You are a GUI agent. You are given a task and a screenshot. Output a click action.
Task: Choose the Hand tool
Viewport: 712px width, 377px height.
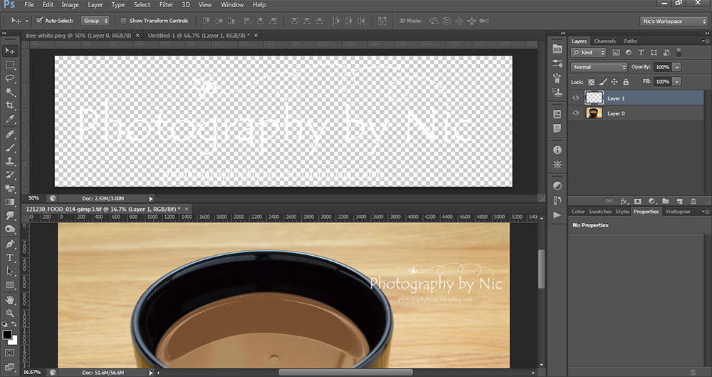(10, 299)
